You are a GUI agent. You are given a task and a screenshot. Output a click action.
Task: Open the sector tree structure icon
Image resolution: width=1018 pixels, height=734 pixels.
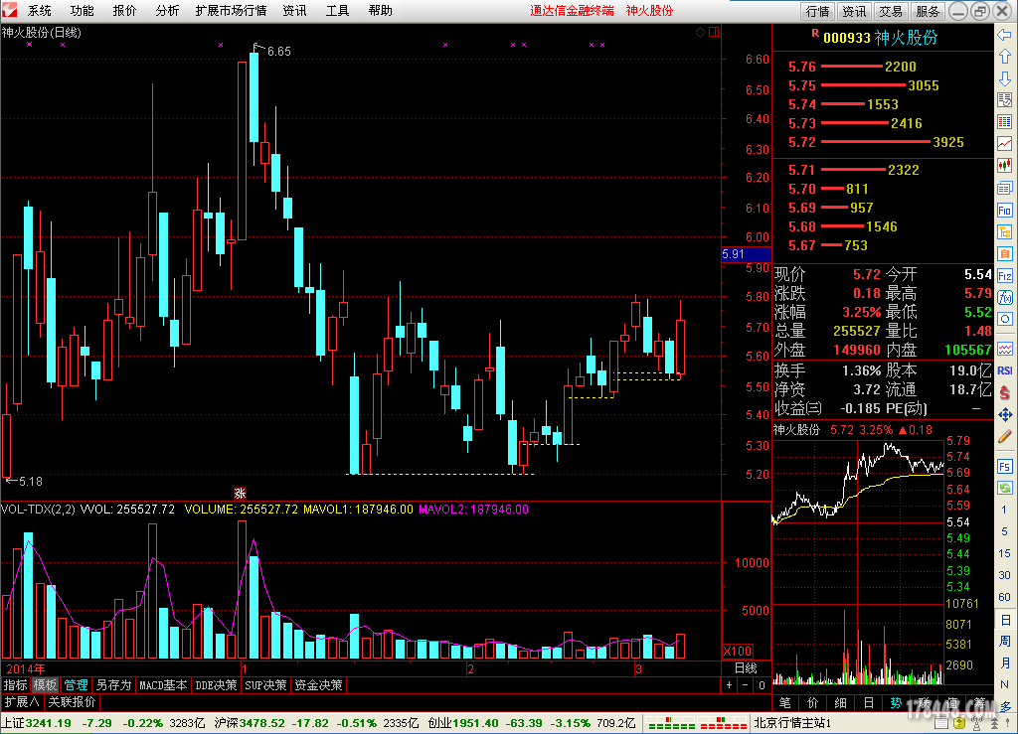coord(1004,232)
